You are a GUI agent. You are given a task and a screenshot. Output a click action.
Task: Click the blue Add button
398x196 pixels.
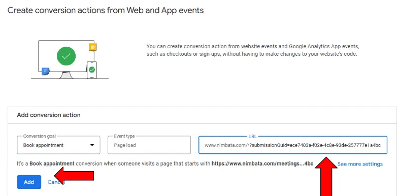[29, 182]
